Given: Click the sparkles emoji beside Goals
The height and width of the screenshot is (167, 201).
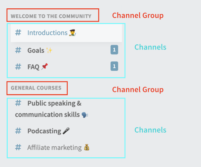Looking at the screenshot, I should [49, 50].
